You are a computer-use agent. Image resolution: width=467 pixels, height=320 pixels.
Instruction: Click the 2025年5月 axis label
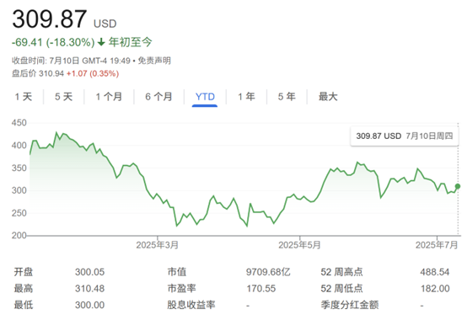pyautogui.click(x=299, y=245)
